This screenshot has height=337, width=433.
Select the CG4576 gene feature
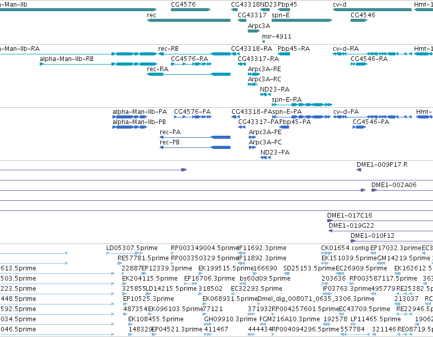(x=191, y=10)
